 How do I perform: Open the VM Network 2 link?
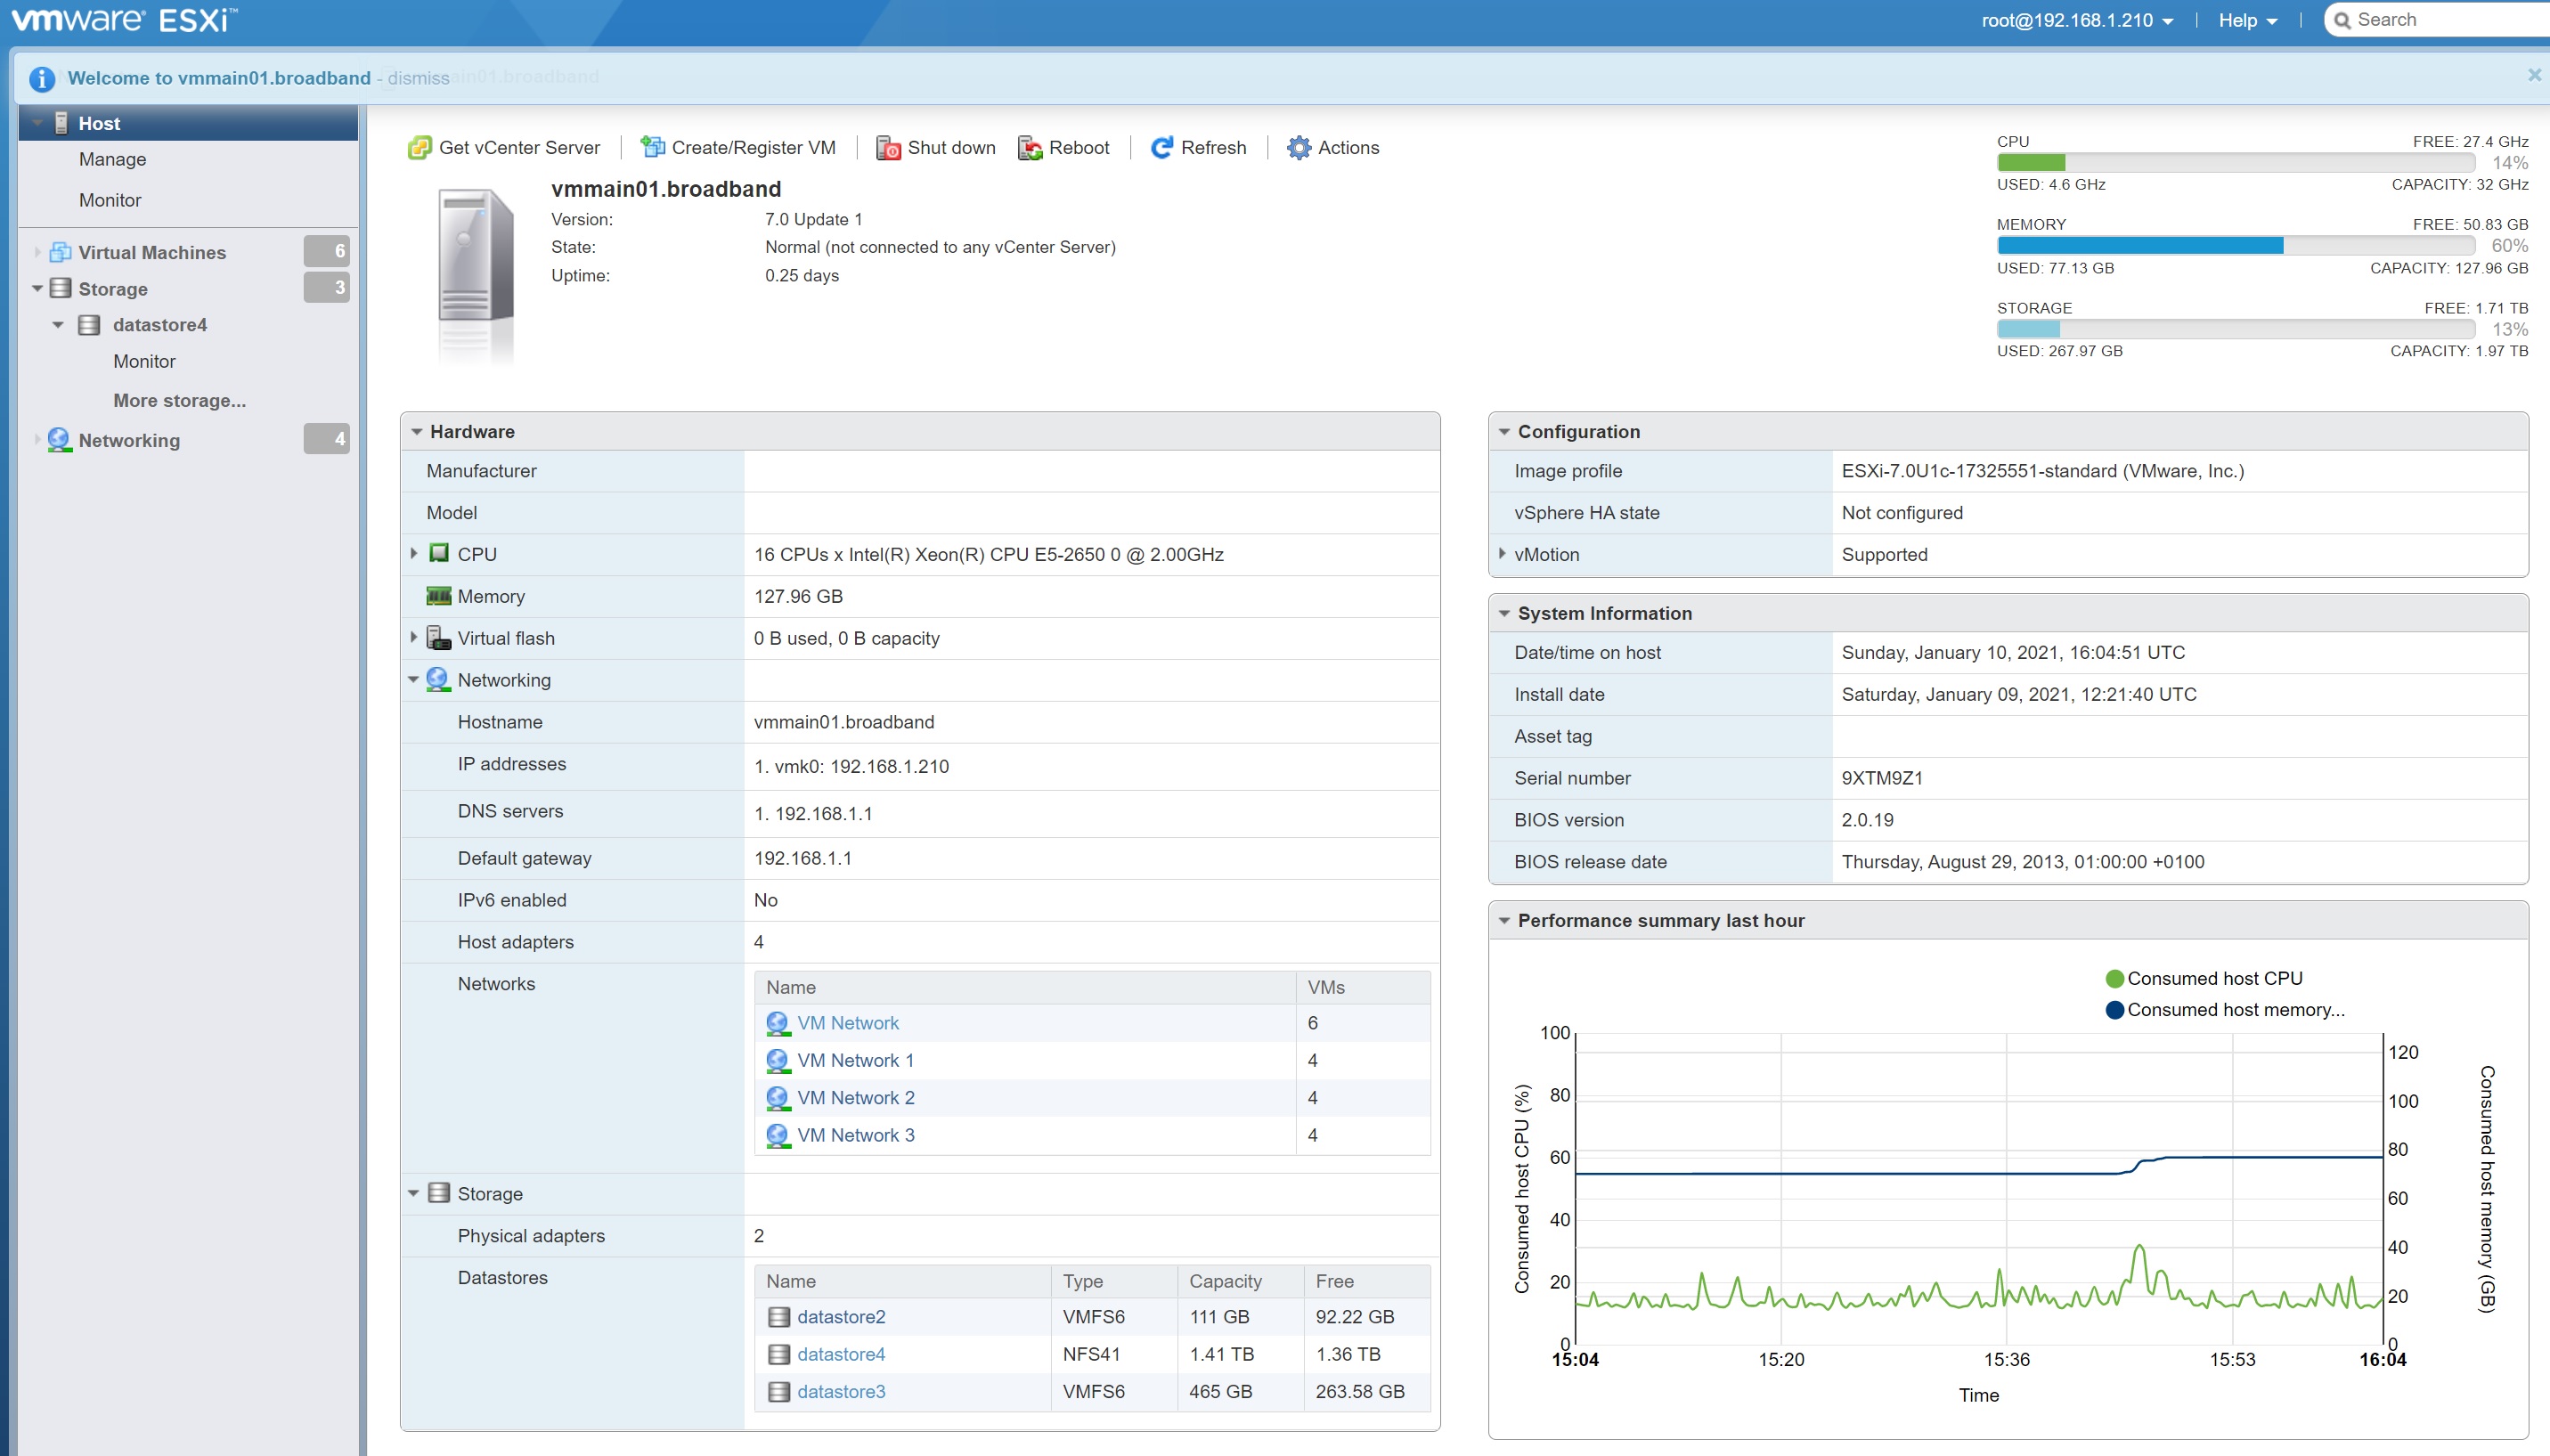pyautogui.click(x=855, y=1097)
